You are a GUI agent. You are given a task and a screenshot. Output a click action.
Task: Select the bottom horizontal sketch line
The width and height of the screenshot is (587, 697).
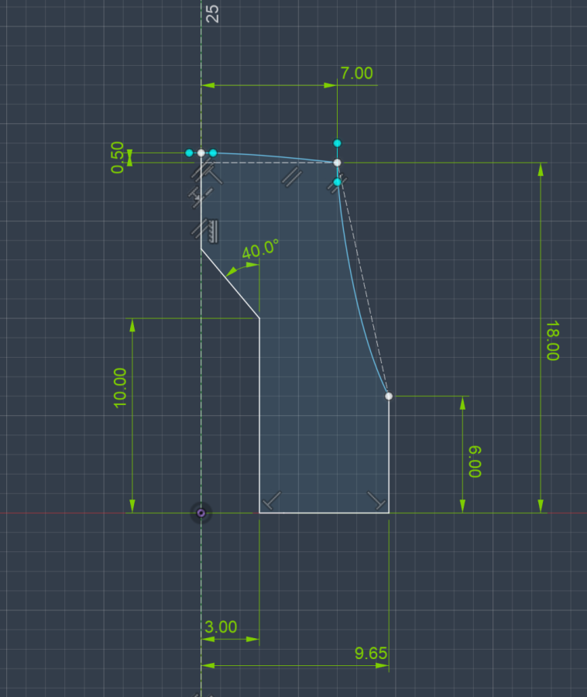324,513
